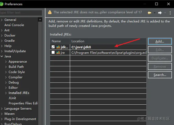Sort table by Location column header
174x125 pixels.
pyautogui.click(x=108, y=41)
